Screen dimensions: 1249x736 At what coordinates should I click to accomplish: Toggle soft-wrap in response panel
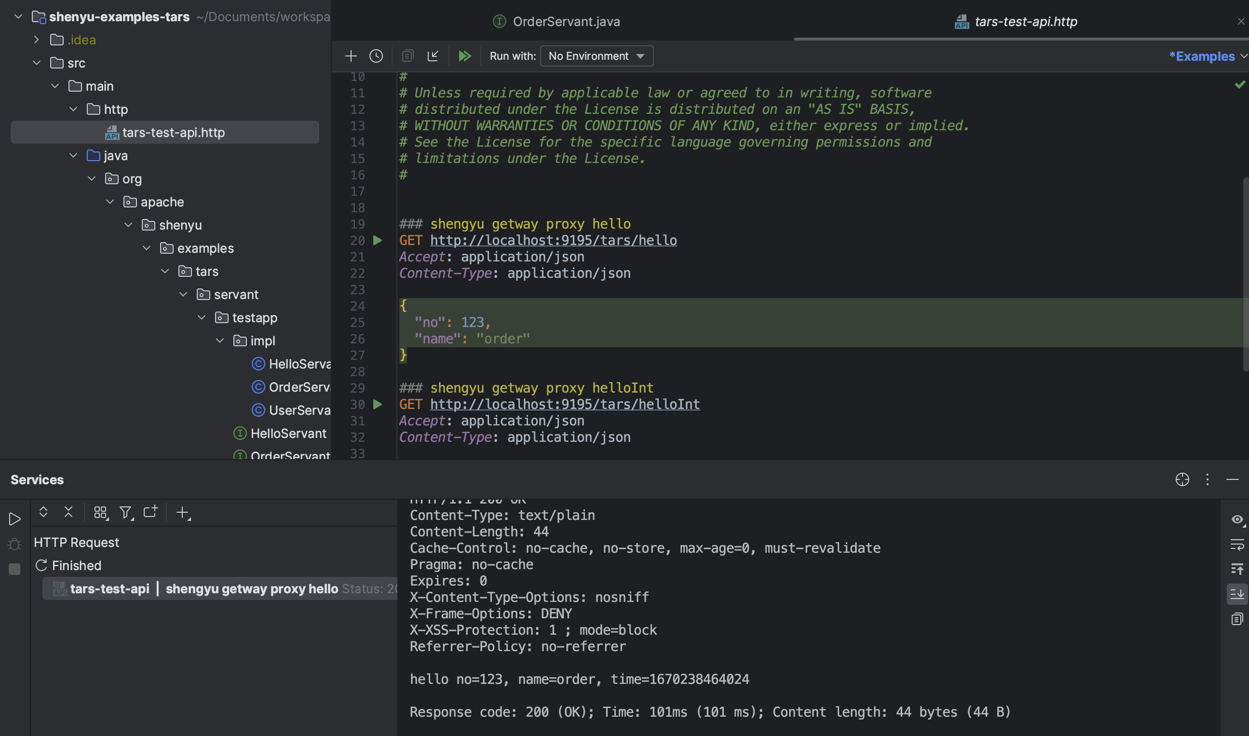(x=1237, y=545)
